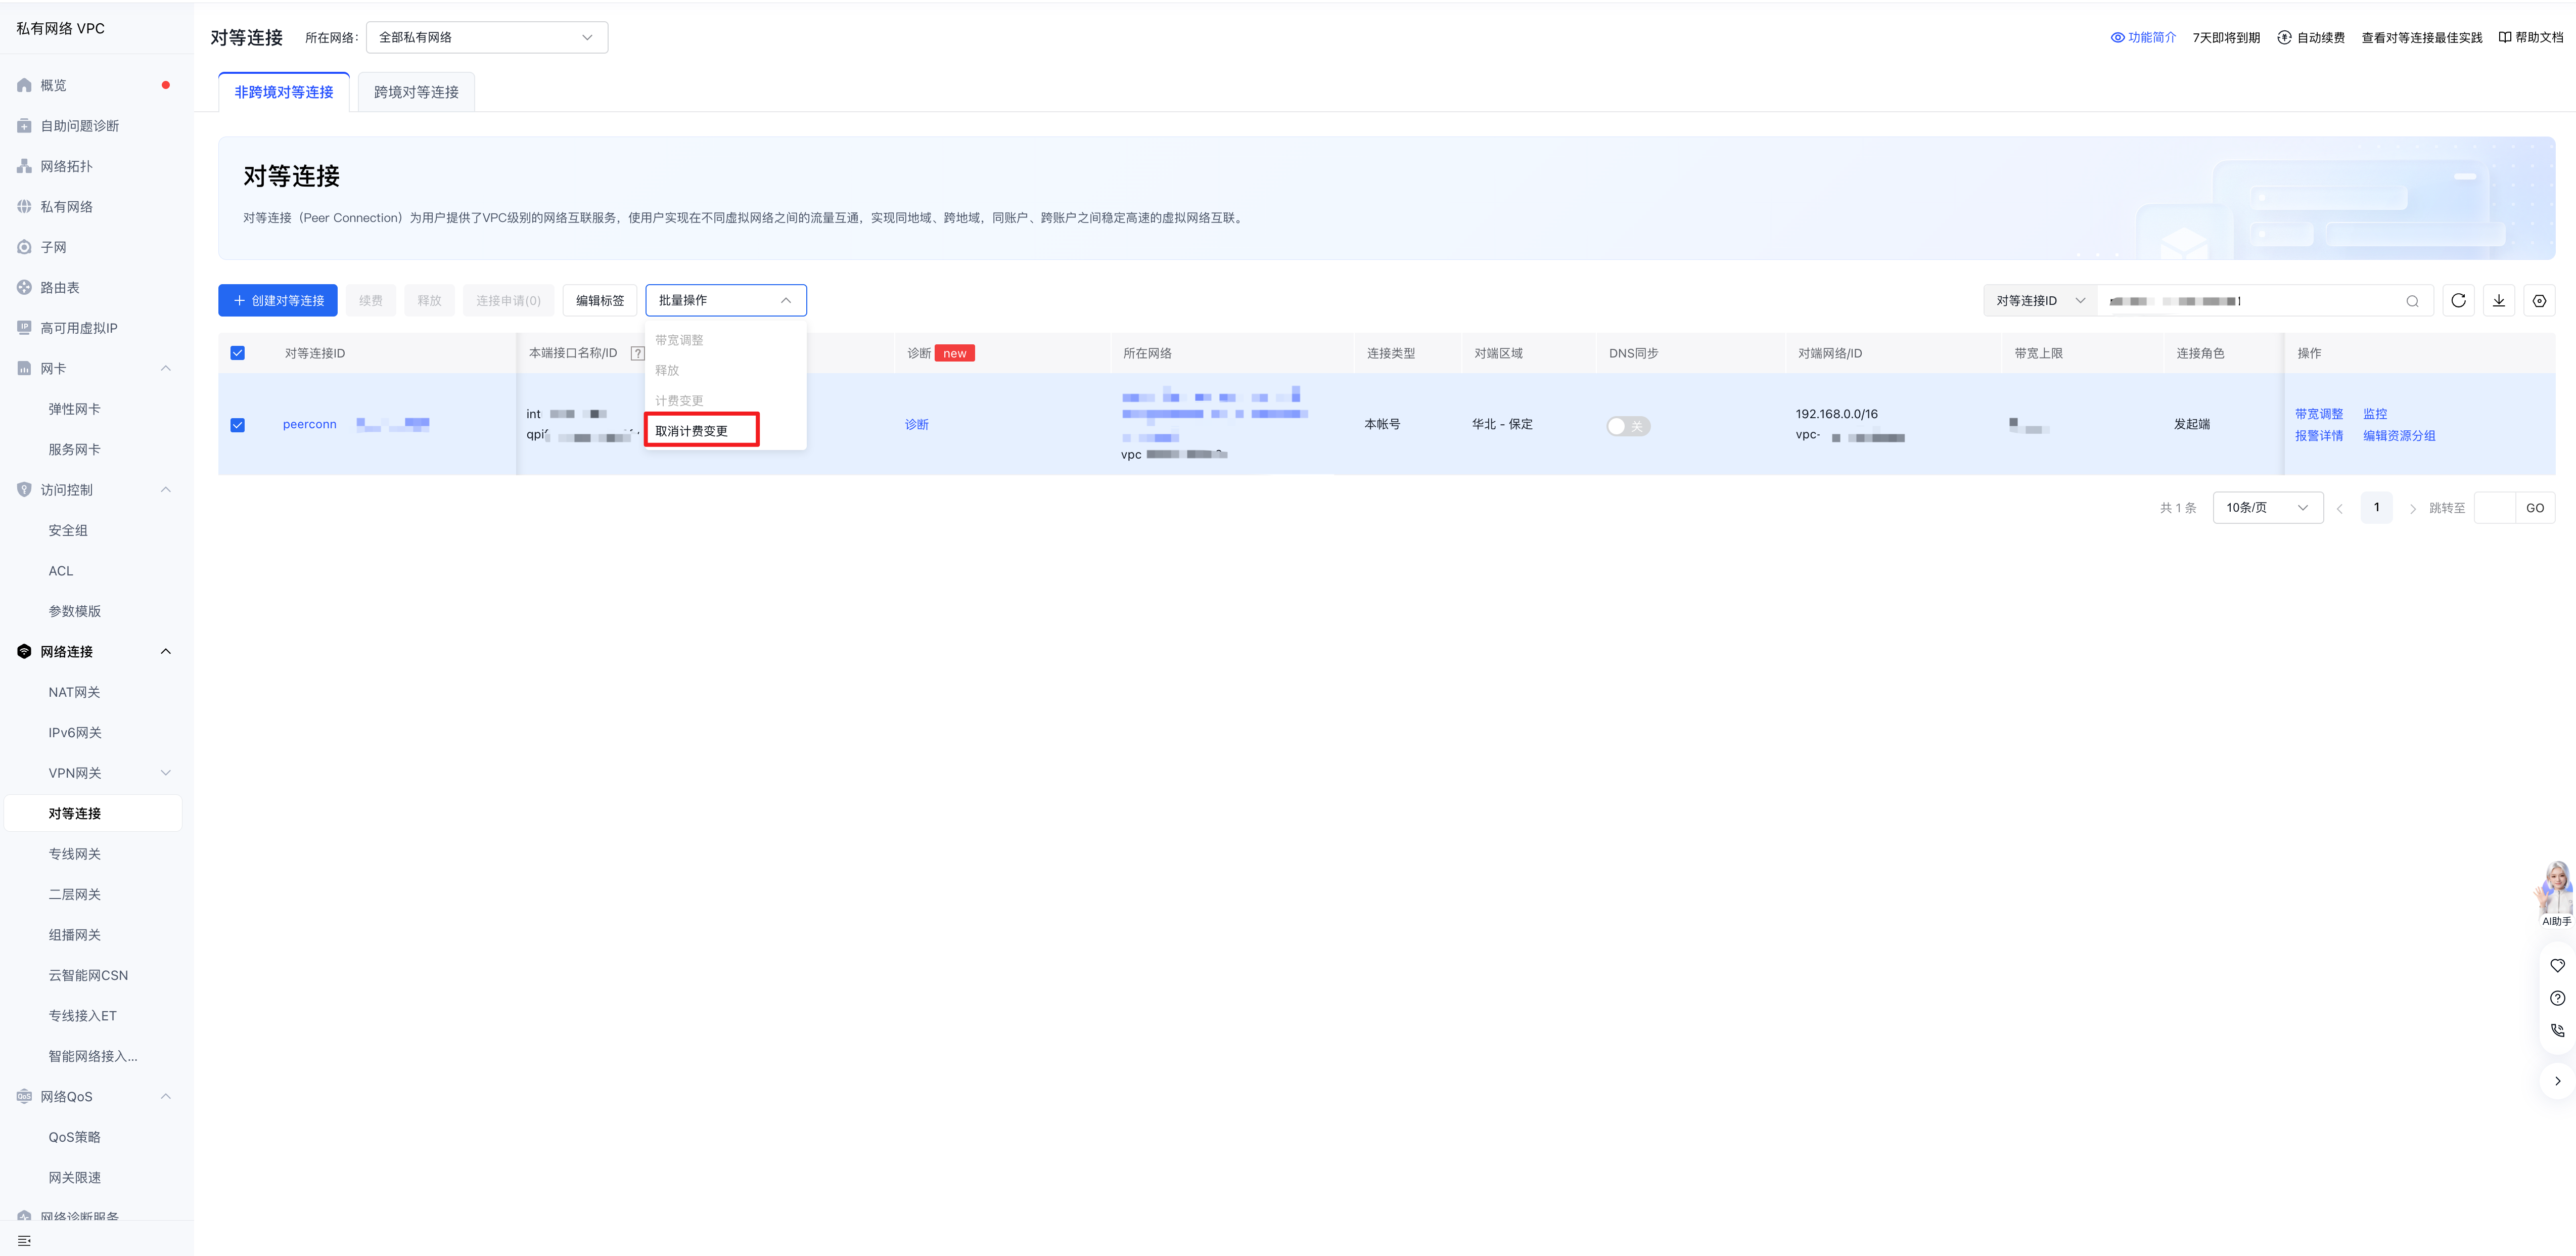Click the eye icon for 功能简介
The image size is (2576, 1256).
click(x=2117, y=38)
